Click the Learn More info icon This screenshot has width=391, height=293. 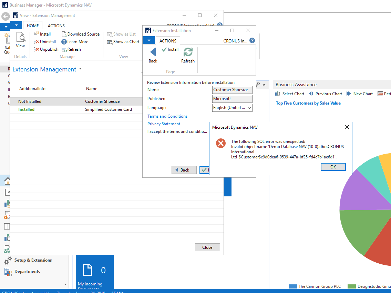[x=64, y=42]
